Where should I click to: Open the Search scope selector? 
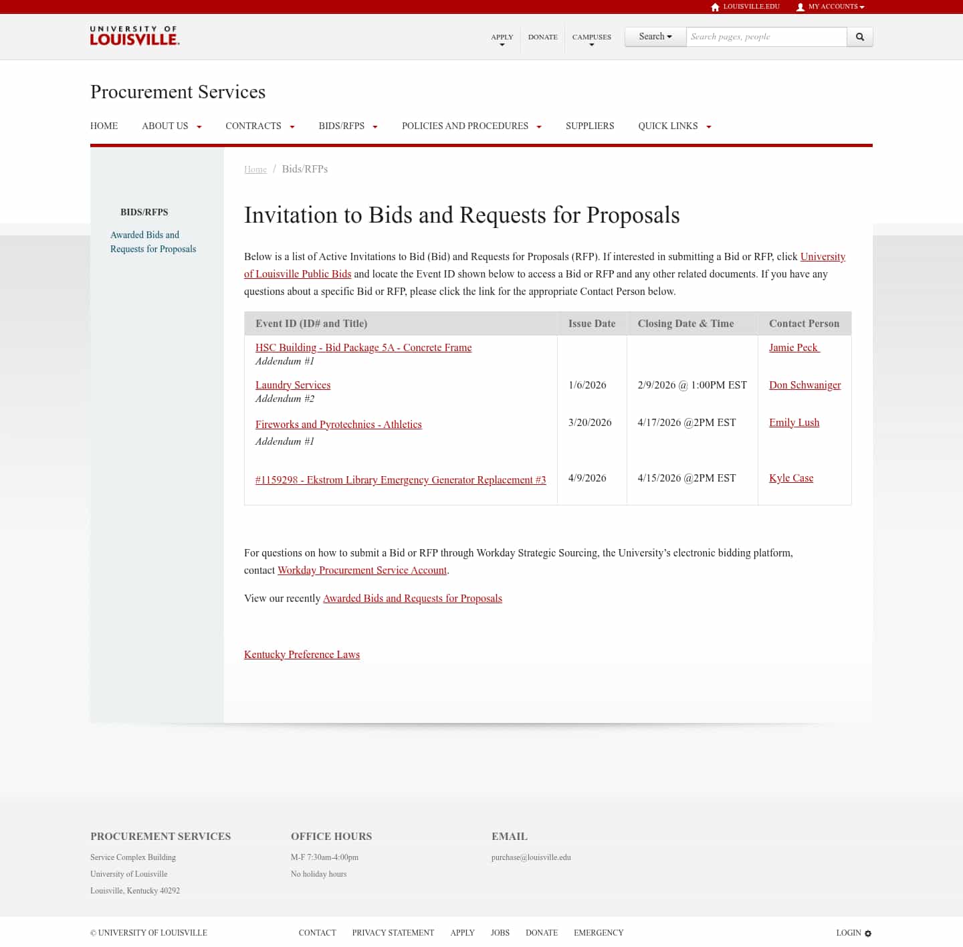click(x=655, y=37)
